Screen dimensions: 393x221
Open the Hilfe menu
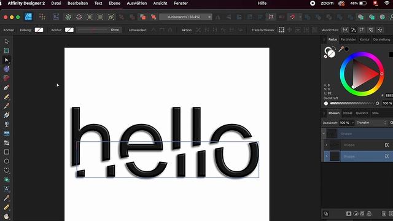click(262, 3)
